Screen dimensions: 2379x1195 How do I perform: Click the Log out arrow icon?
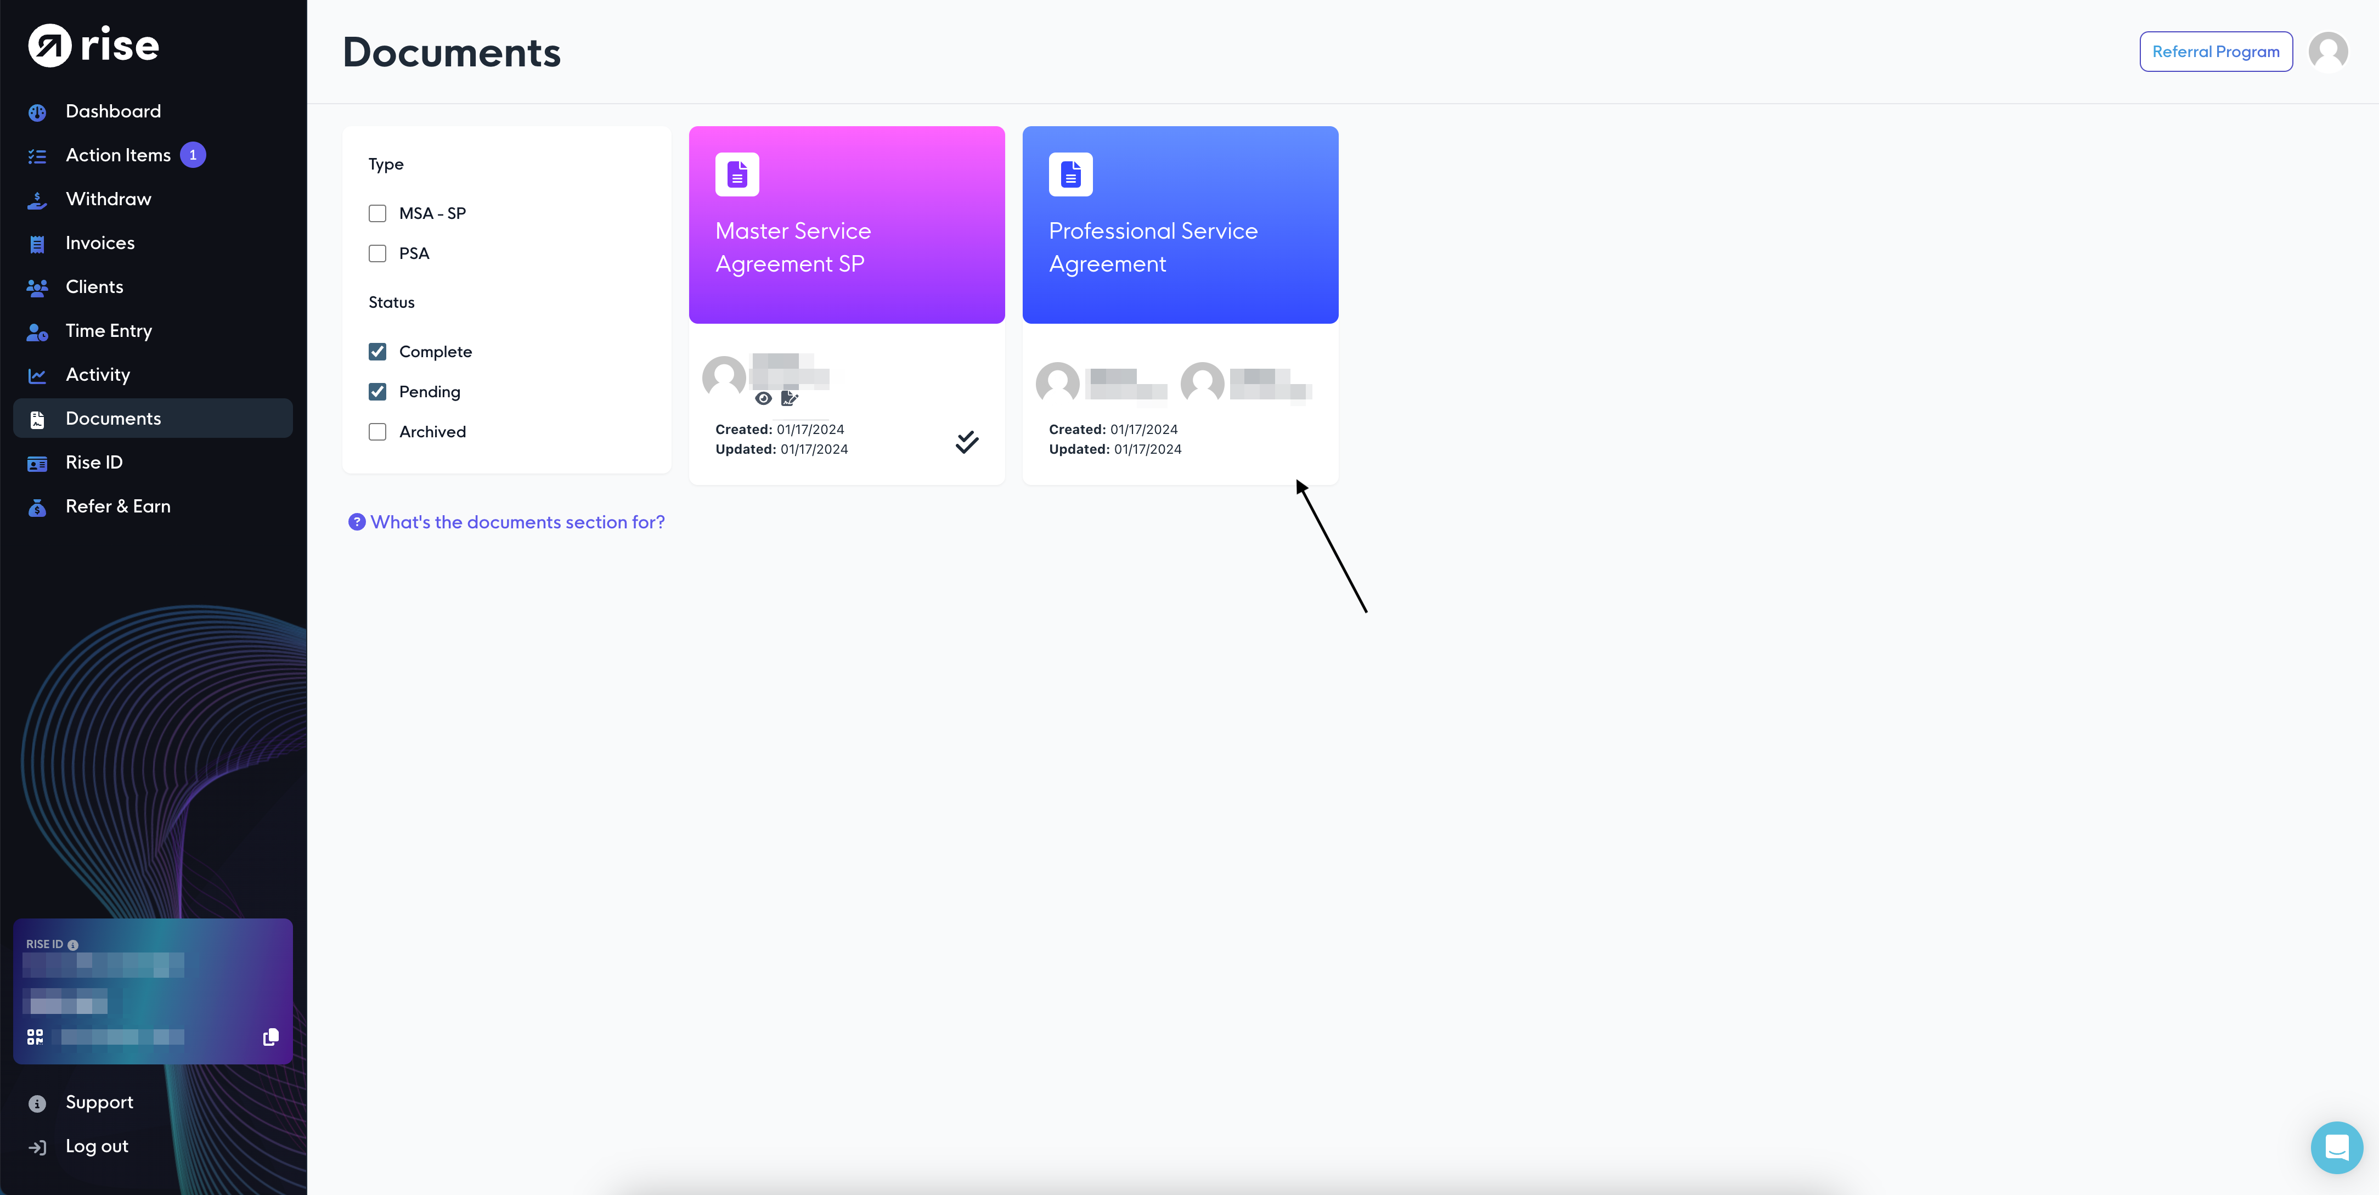[x=37, y=1148]
